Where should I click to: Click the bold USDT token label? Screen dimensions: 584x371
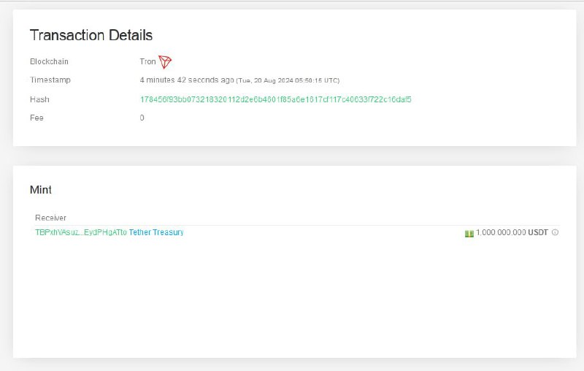pos(538,233)
